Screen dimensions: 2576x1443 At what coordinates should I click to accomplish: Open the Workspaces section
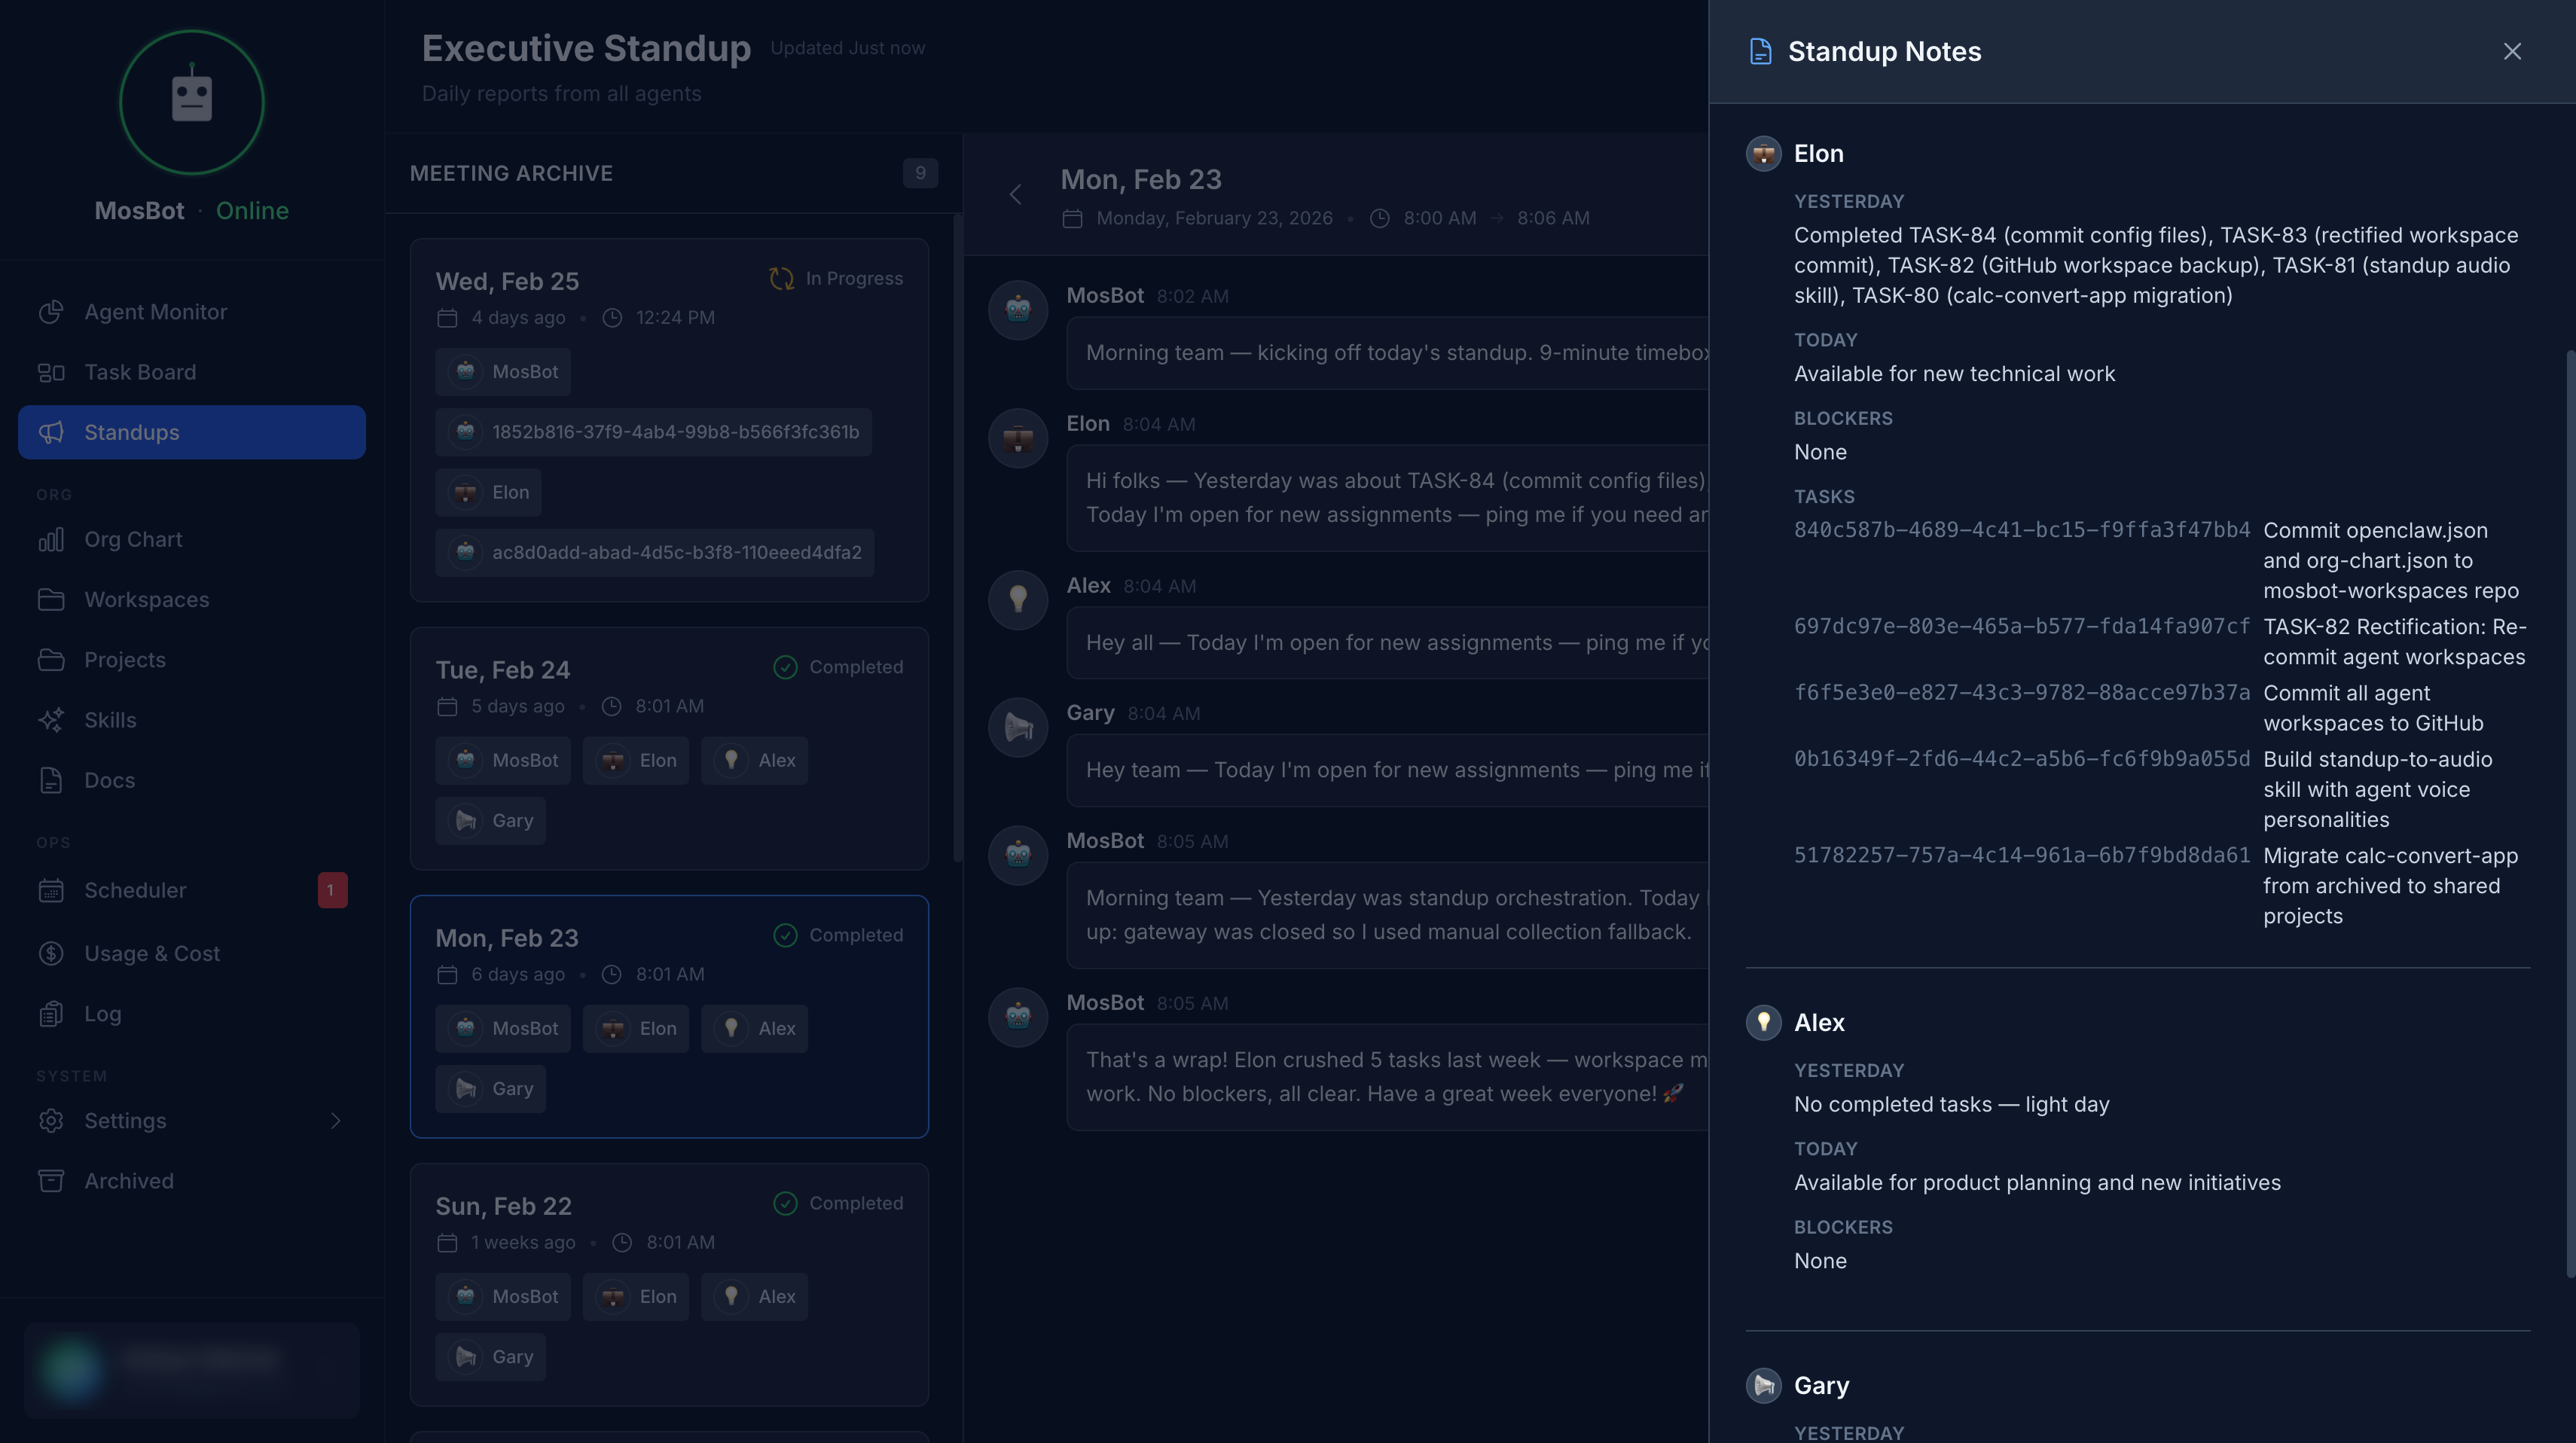[x=146, y=599]
